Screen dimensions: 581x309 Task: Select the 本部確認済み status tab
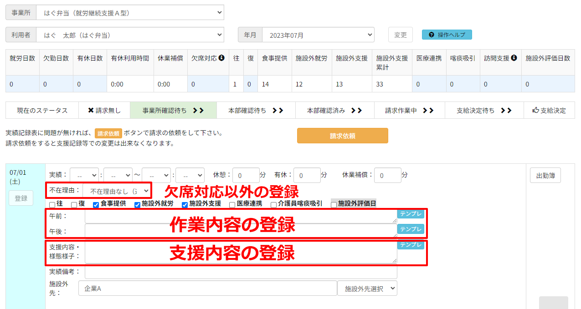[x=334, y=111]
